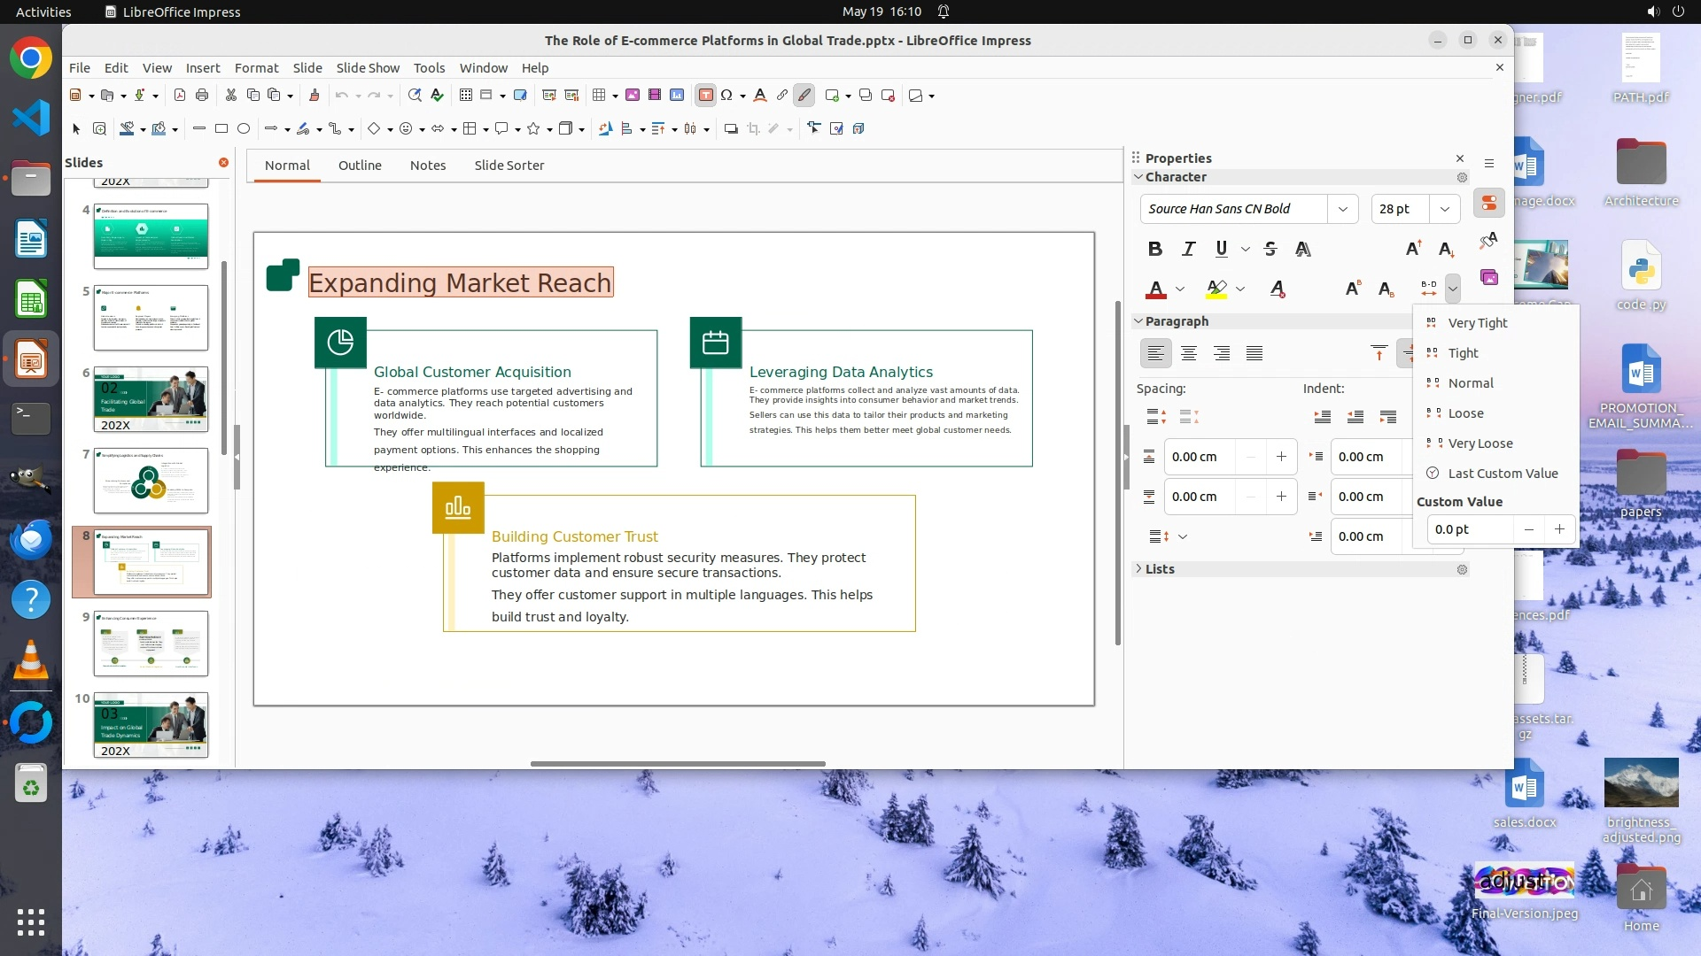Switch to the Slide Sorter tab

509,166
